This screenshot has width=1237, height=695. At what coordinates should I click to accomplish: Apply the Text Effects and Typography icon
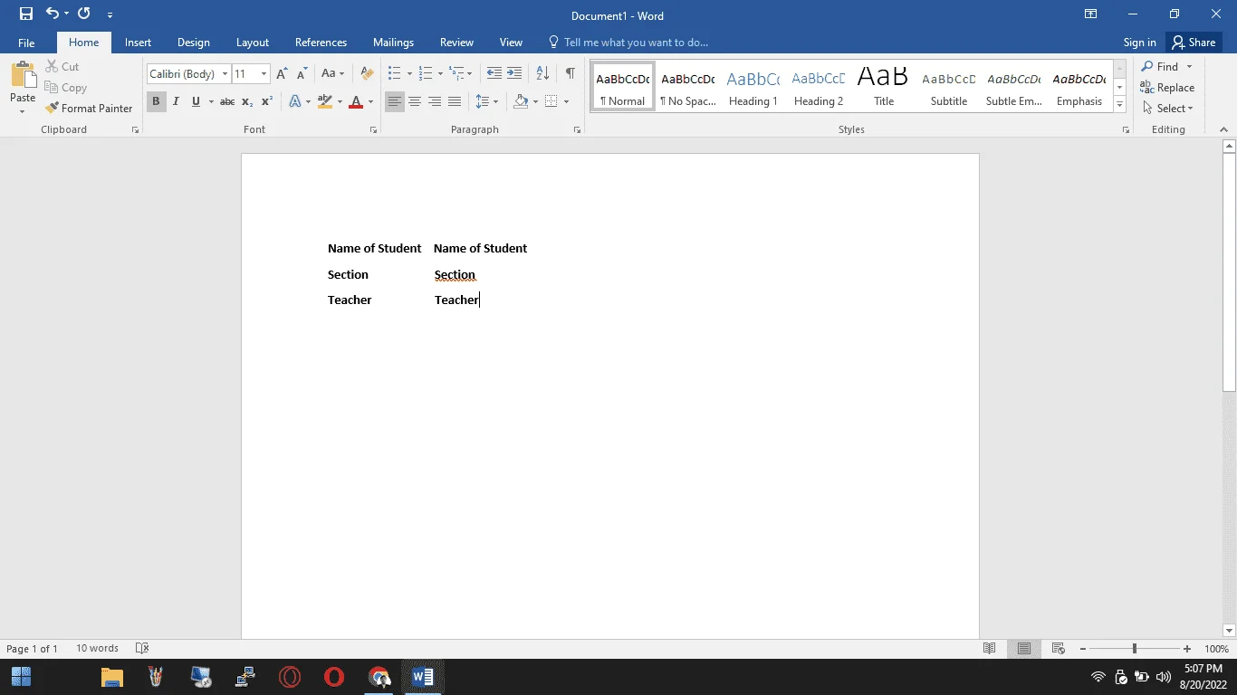[294, 101]
